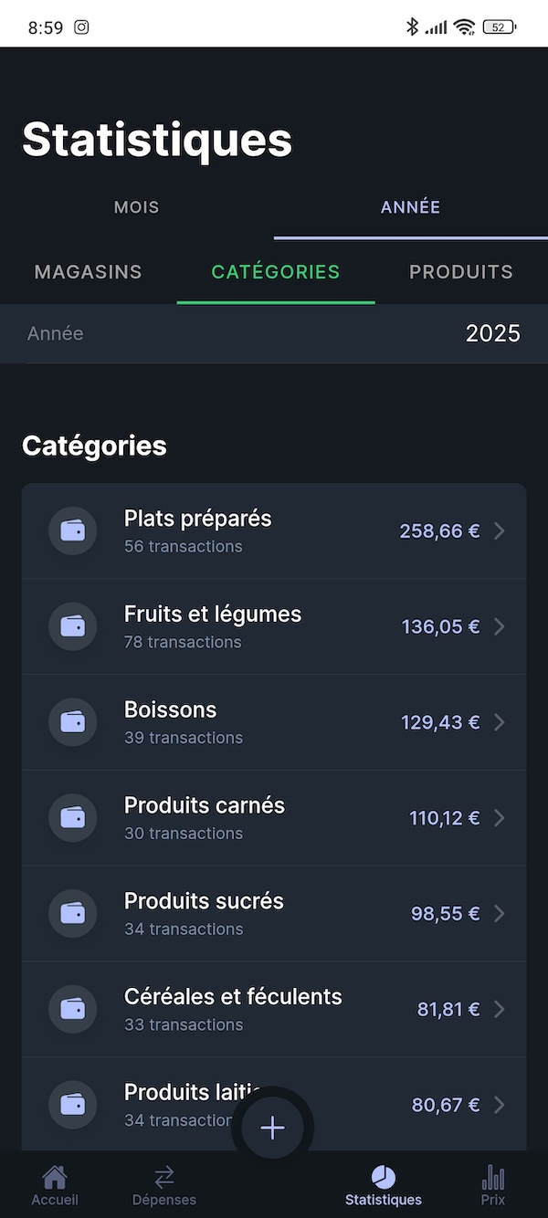Open the Produits sucrés category amount 98,55 €

pos(445,913)
